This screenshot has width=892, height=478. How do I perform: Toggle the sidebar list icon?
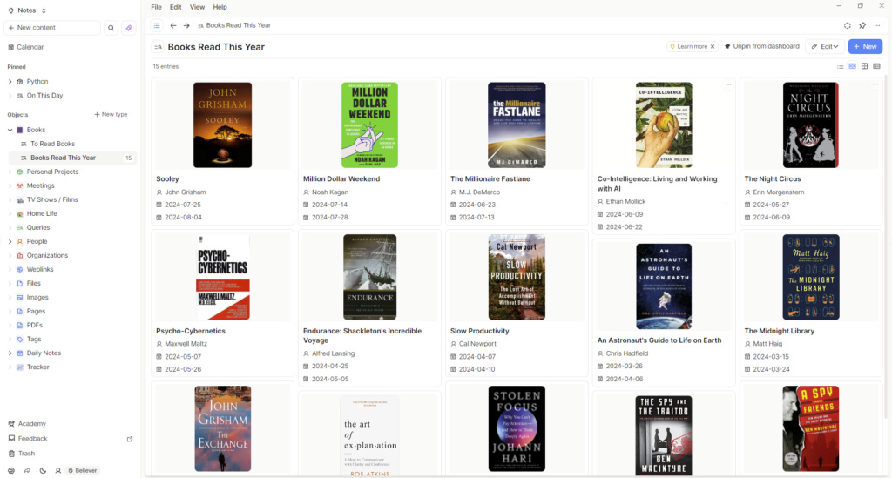click(157, 25)
